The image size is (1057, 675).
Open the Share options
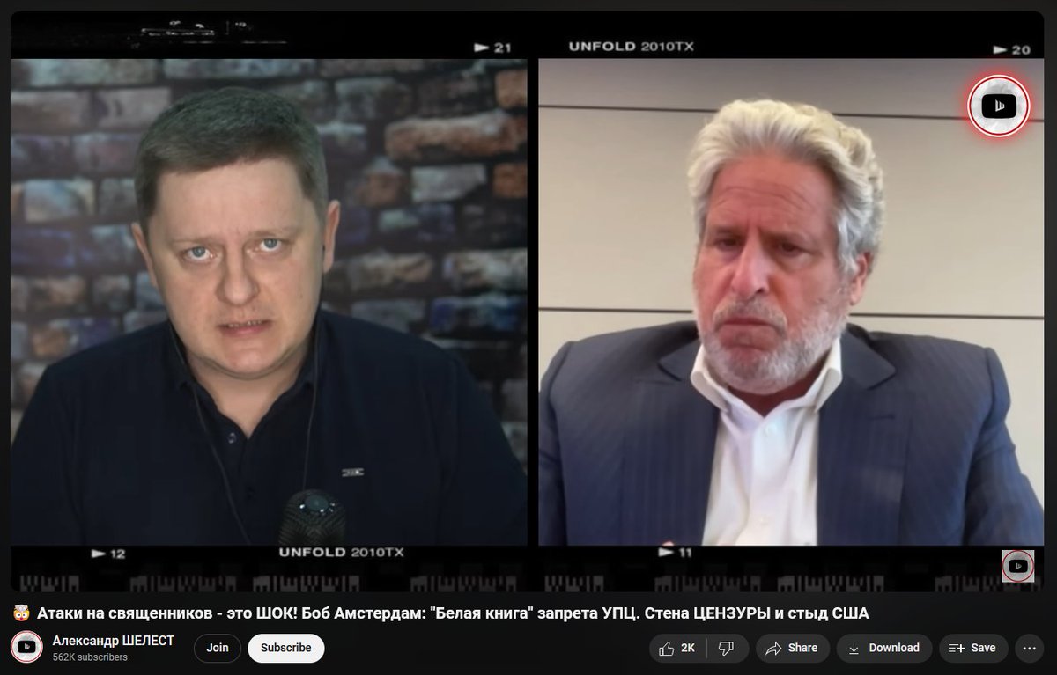[x=792, y=648]
